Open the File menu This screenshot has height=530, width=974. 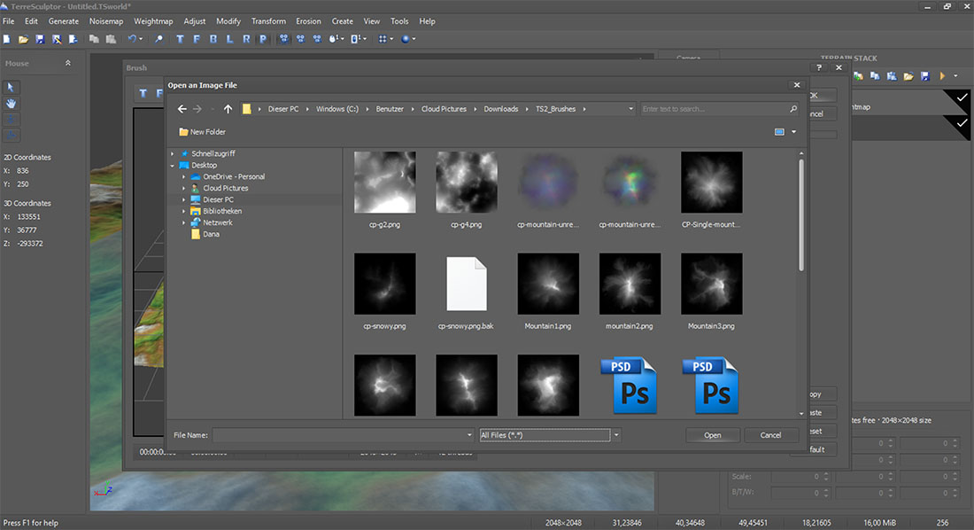pyautogui.click(x=9, y=21)
